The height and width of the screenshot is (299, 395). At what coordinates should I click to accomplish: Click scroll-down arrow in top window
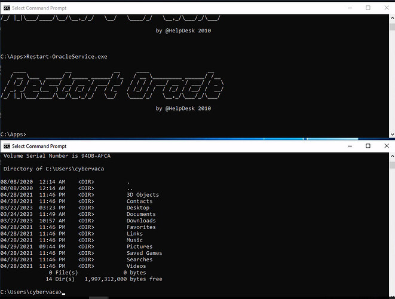point(391,134)
